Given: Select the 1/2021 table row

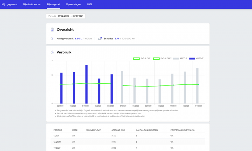Looking at the screenshot, I should pyautogui.click(x=128, y=136).
